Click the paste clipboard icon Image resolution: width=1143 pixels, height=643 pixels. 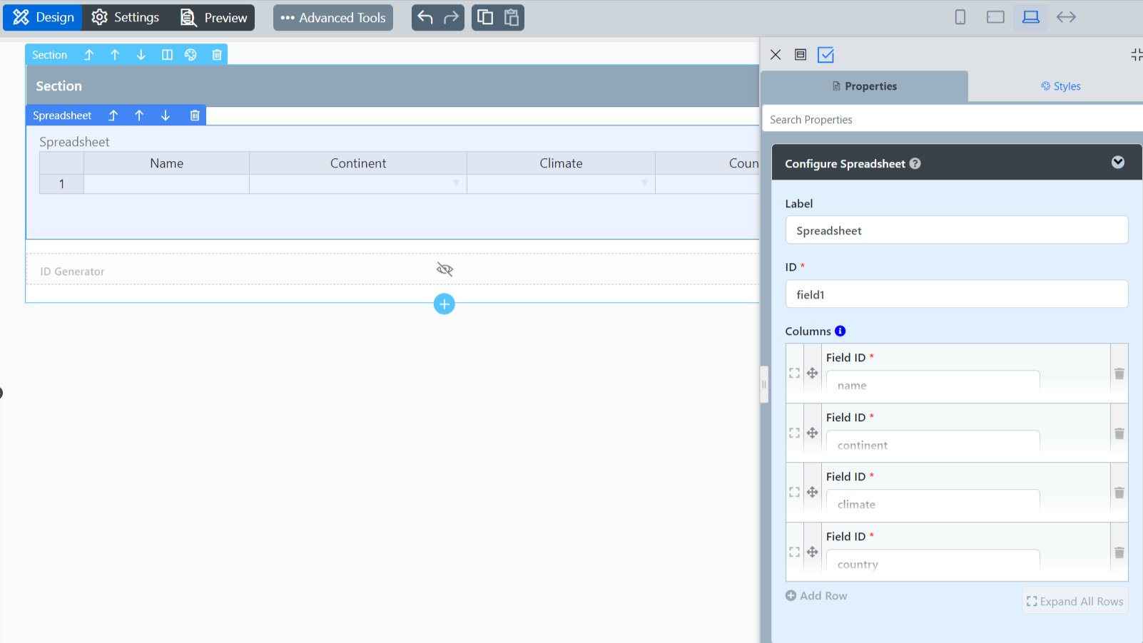point(511,17)
